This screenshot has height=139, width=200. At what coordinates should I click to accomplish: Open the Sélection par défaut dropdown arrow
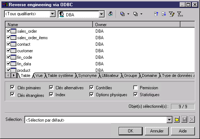[x=169, y=120]
